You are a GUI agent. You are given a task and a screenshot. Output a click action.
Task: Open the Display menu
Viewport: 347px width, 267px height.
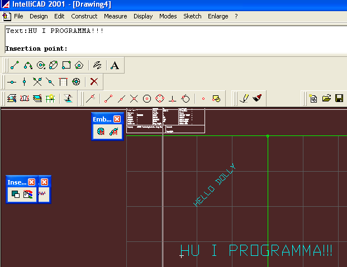(x=143, y=16)
